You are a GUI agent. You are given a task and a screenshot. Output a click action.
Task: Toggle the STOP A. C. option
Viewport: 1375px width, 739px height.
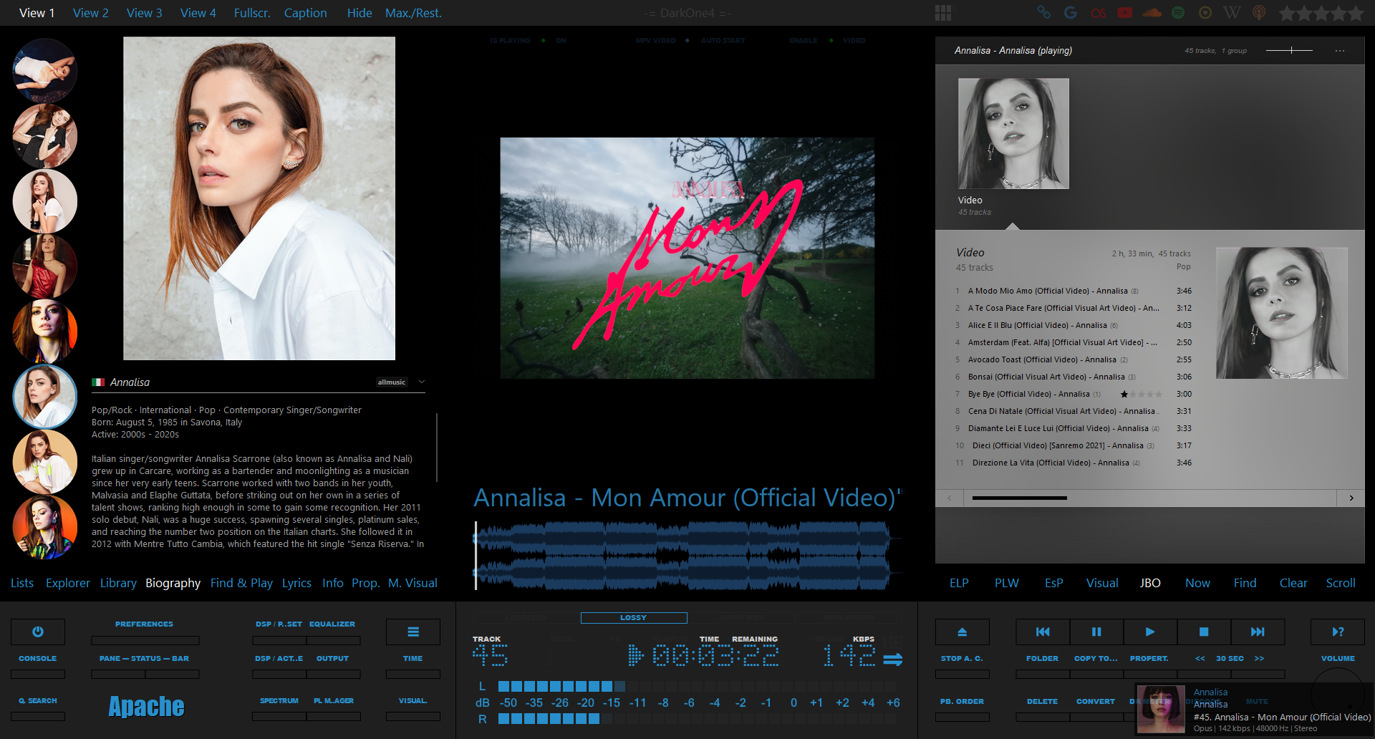point(962,674)
